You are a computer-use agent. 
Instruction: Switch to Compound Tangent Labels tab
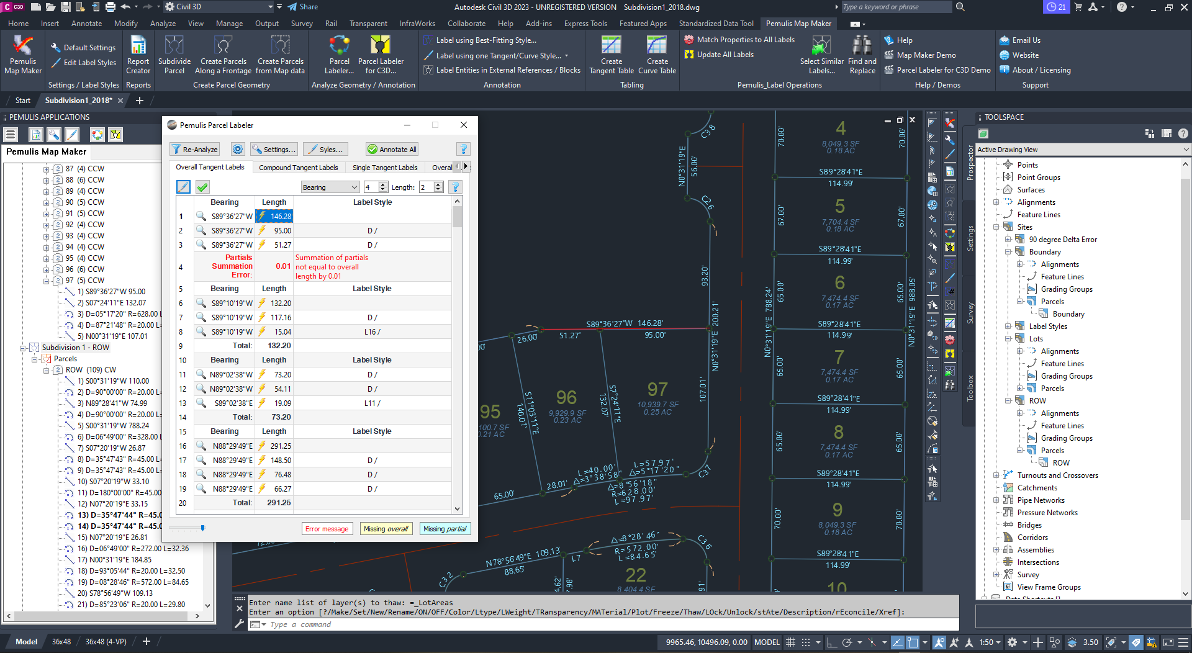298,168
